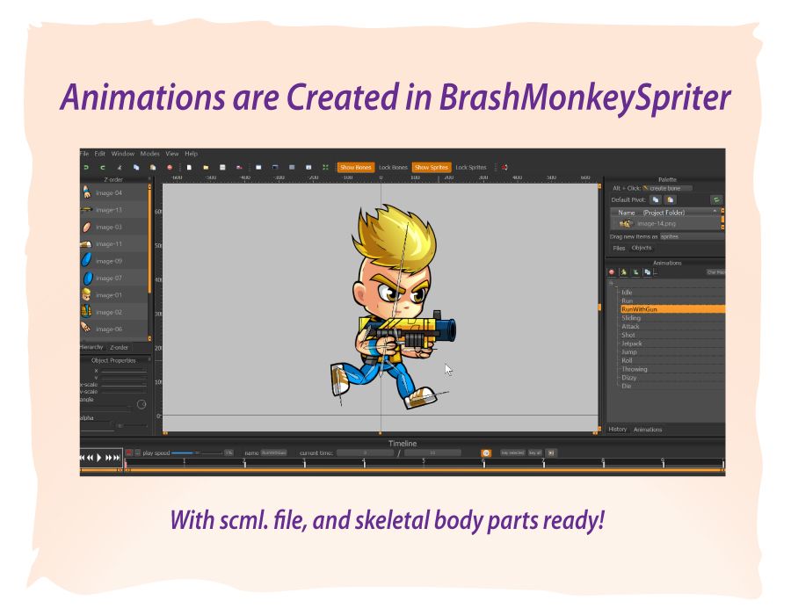
Task: Click the copy icon in the main toolbar
Action: pos(136,167)
